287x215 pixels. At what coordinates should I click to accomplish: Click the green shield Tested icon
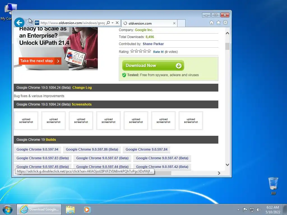(124, 75)
